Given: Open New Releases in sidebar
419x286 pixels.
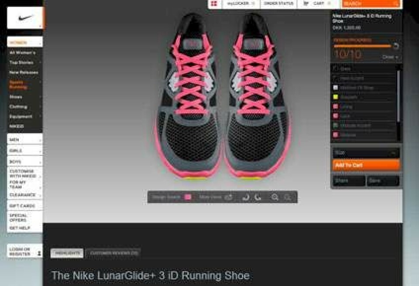Looking at the screenshot, I should pos(24,72).
